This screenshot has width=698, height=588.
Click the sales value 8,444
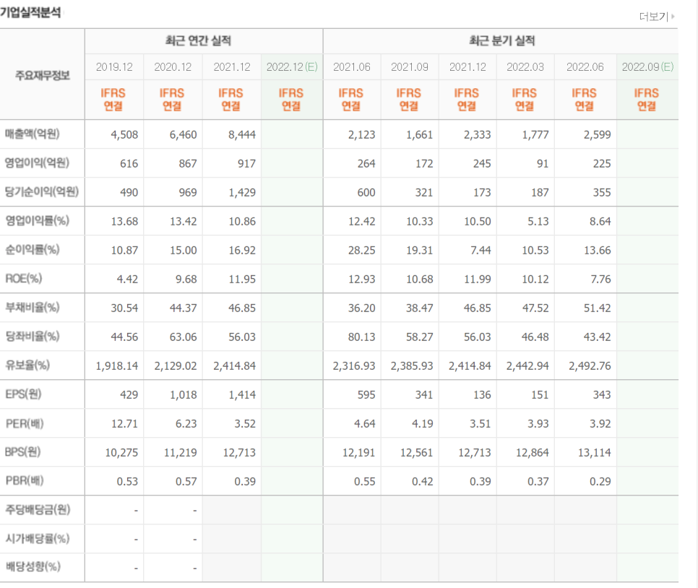pyautogui.click(x=242, y=135)
